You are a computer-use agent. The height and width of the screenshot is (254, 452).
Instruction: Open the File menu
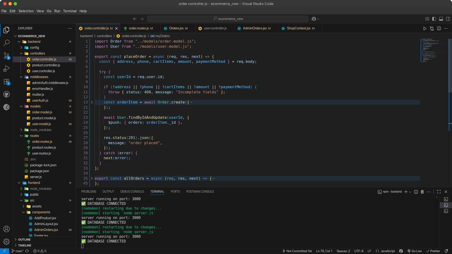(x=4, y=11)
